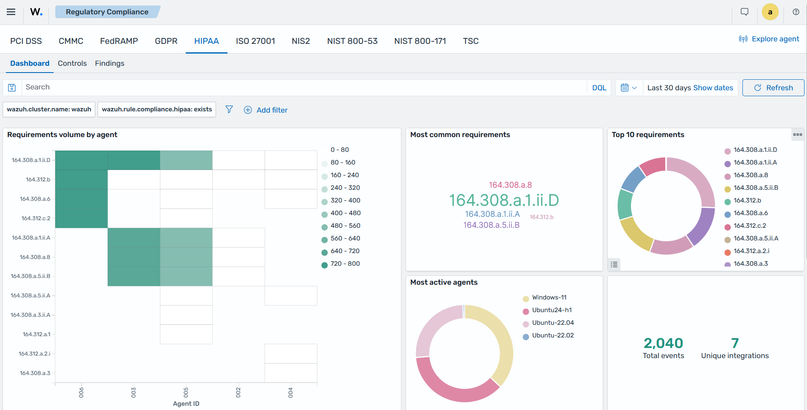
Task: Click 164.308.a.5.ii.B in tag cloud
Action: 491,225
